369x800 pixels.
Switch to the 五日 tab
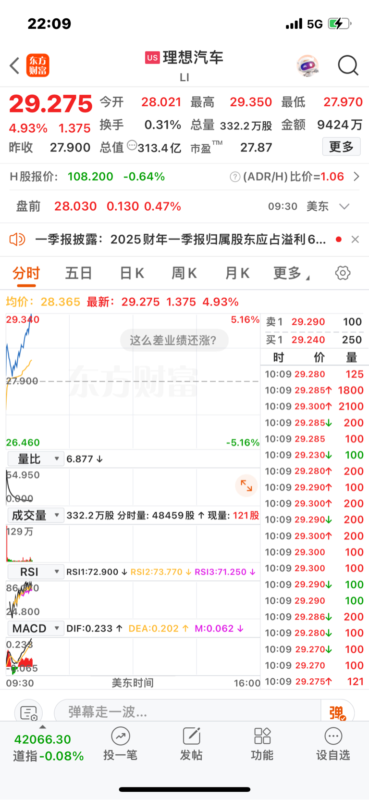(x=79, y=273)
